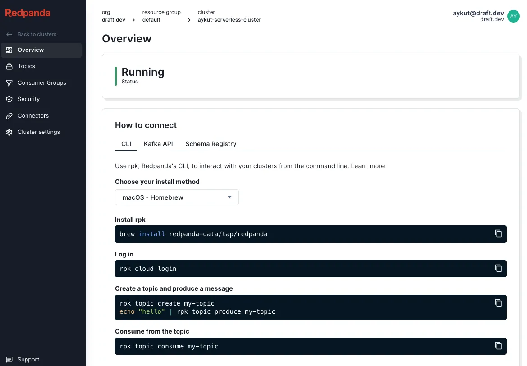The width and height of the screenshot is (527, 366).
Task: Copy the brew install command
Action: pyautogui.click(x=498, y=233)
